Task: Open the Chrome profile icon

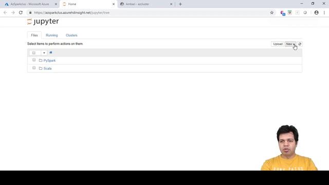Action: click(317, 12)
